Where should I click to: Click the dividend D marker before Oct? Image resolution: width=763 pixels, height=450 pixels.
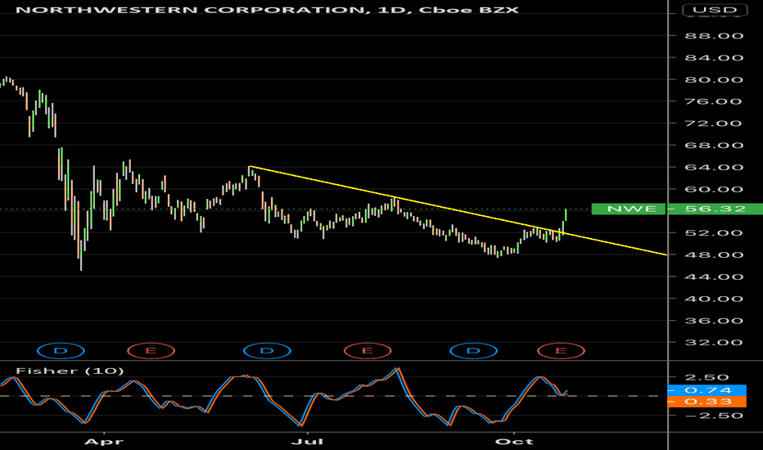(473, 351)
